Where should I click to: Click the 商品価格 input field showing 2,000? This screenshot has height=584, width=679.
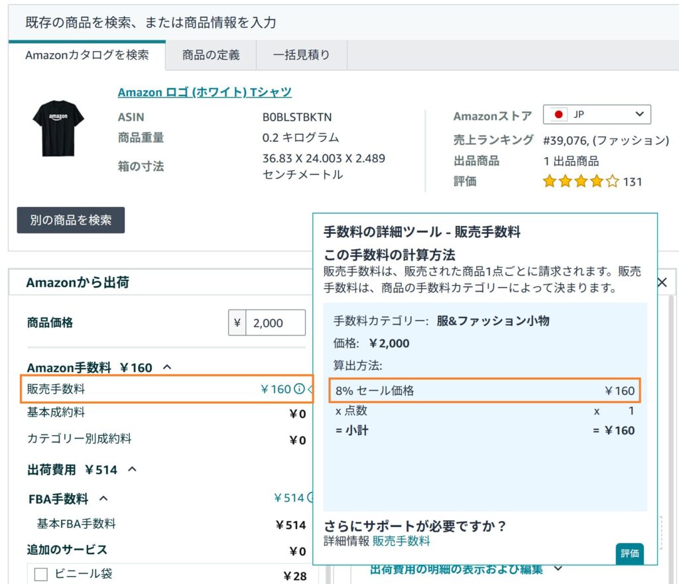[275, 323]
